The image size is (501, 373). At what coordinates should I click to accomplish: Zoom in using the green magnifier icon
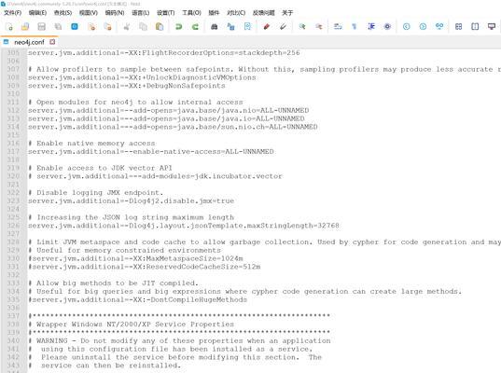[302, 27]
